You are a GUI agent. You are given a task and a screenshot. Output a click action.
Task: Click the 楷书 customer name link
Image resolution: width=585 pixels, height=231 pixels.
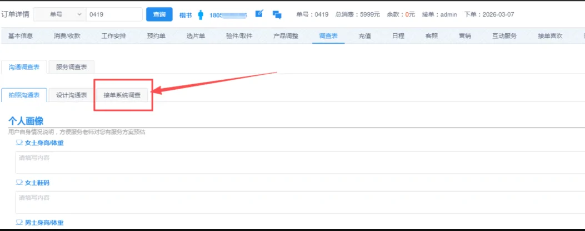coord(186,15)
